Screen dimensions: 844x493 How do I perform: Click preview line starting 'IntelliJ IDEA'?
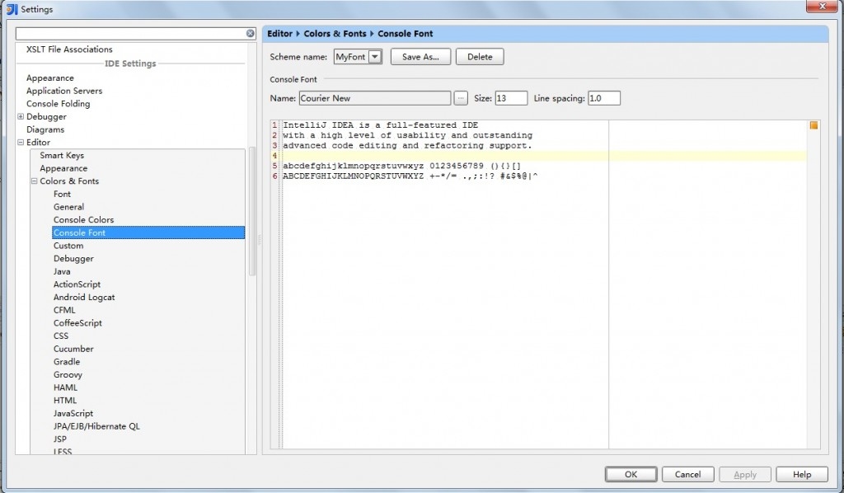pos(381,124)
